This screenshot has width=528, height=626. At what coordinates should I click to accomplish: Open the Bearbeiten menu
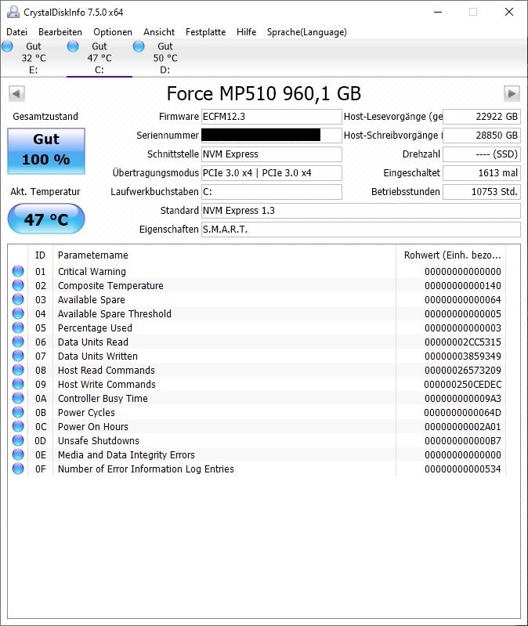(60, 32)
